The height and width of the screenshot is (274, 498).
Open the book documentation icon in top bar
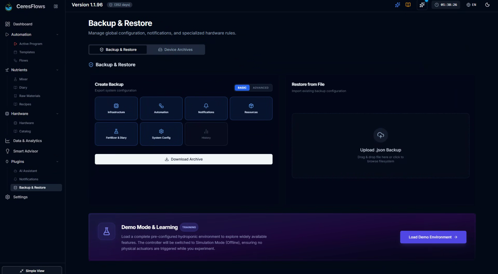[408, 5]
